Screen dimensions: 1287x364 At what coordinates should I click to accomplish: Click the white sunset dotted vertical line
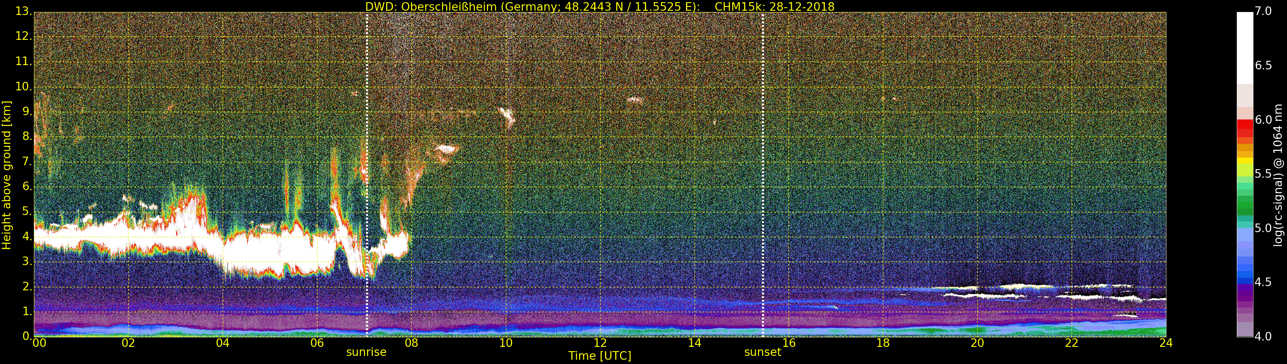point(763,175)
